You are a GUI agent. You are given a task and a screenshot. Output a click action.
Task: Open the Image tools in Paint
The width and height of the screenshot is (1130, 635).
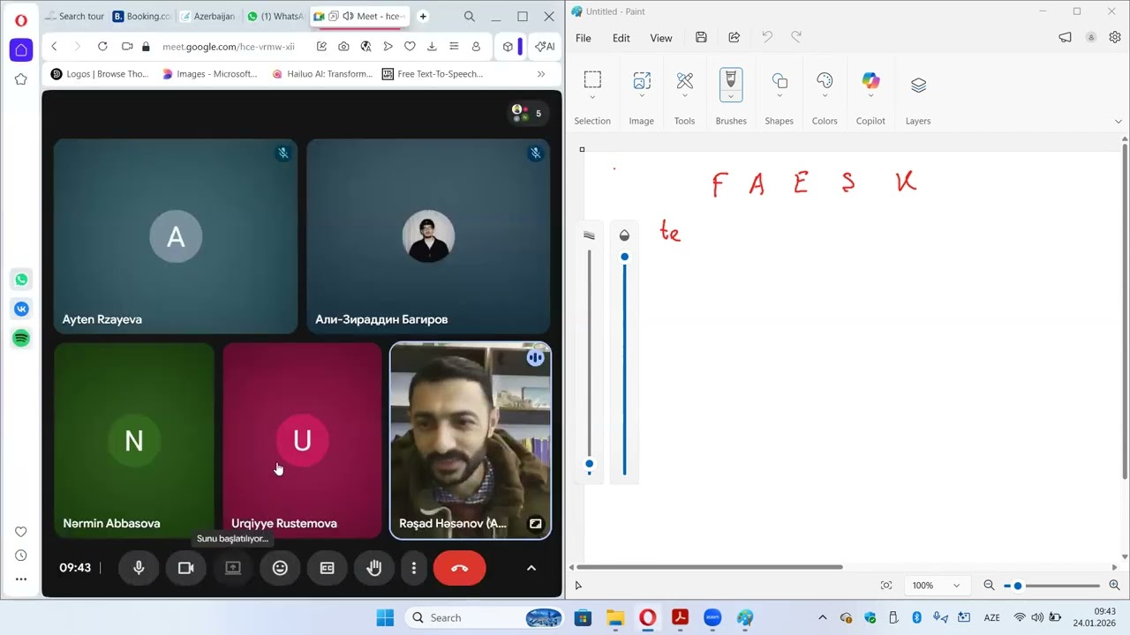[x=642, y=80]
